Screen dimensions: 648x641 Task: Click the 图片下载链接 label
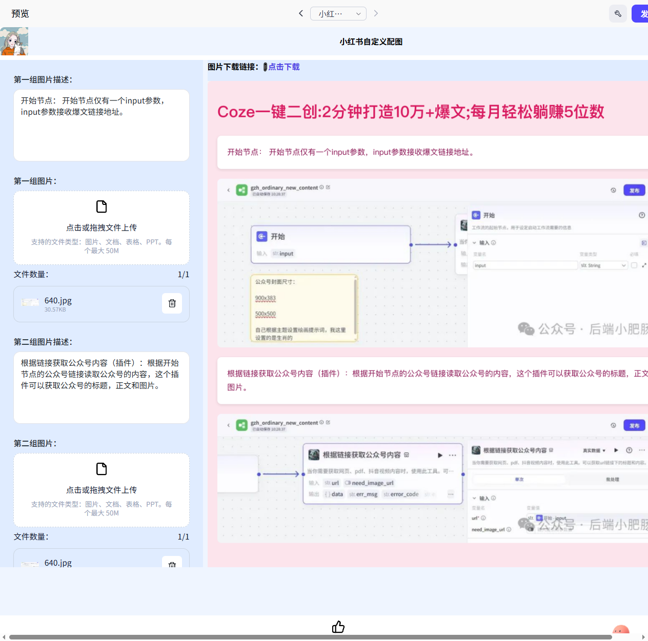coord(233,67)
